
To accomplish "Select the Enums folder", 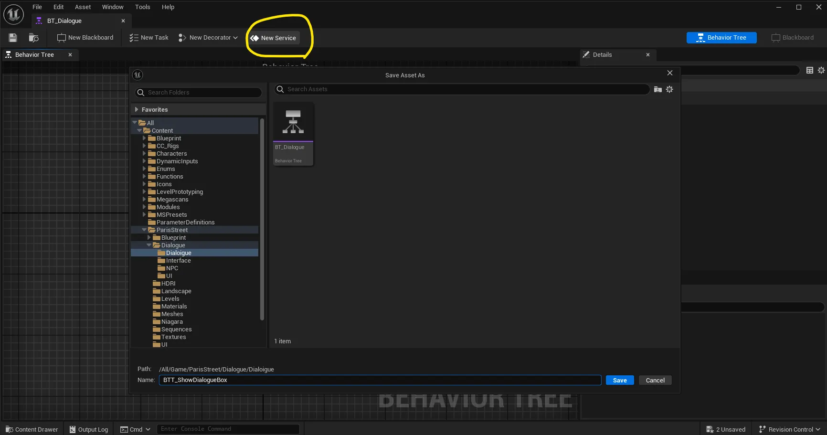I will (166, 169).
